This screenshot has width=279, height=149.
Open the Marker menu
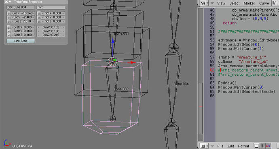point(249,3)
